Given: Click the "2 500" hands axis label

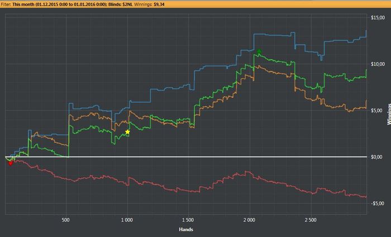Looking at the screenshot, I should click(x=310, y=220).
